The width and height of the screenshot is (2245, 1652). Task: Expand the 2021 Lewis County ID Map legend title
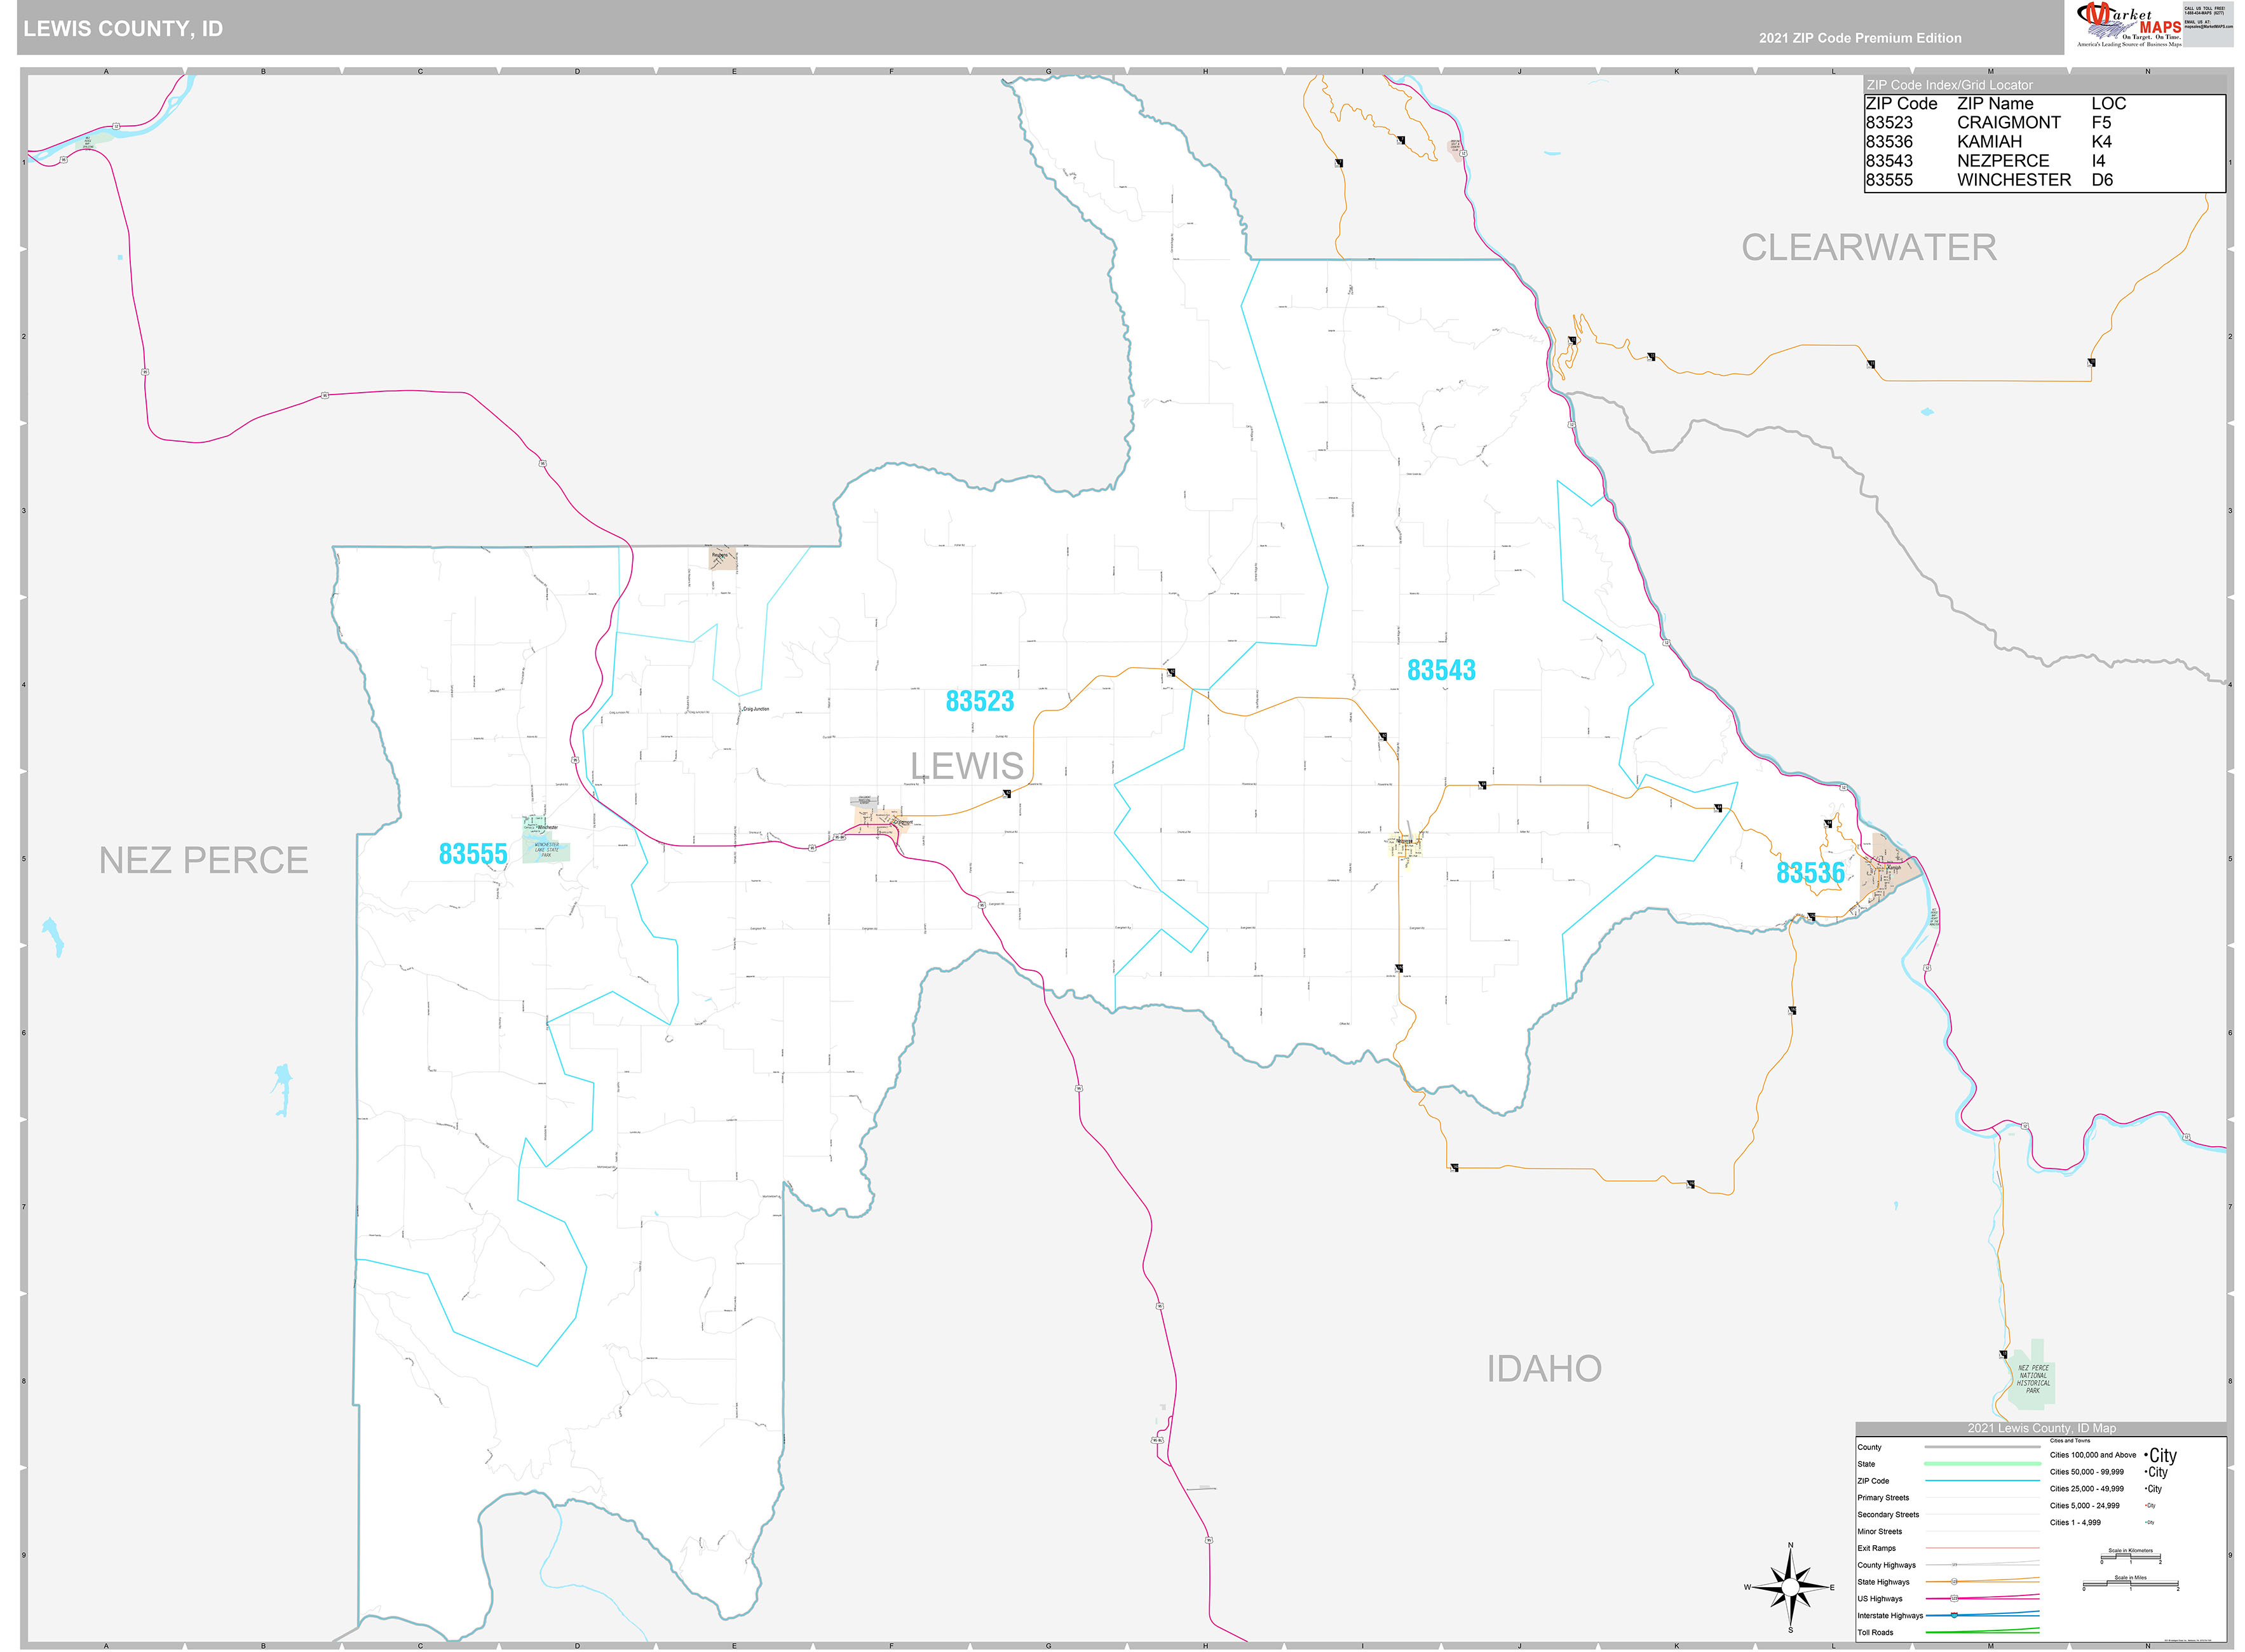(x=2043, y=1429)
